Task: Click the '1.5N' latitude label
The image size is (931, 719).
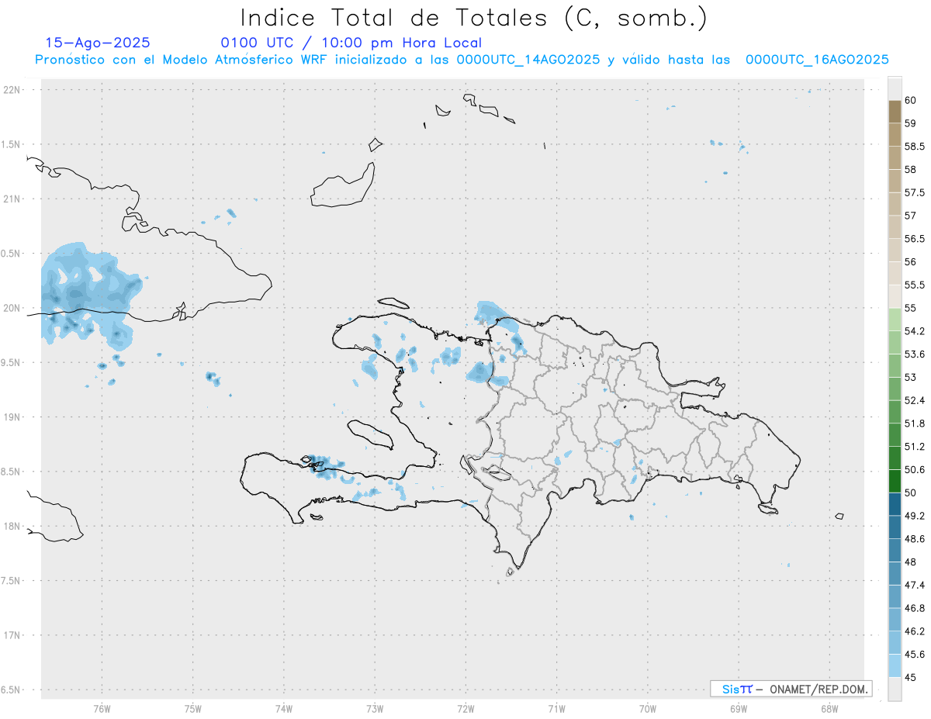Action: click(x=11, y=144)
